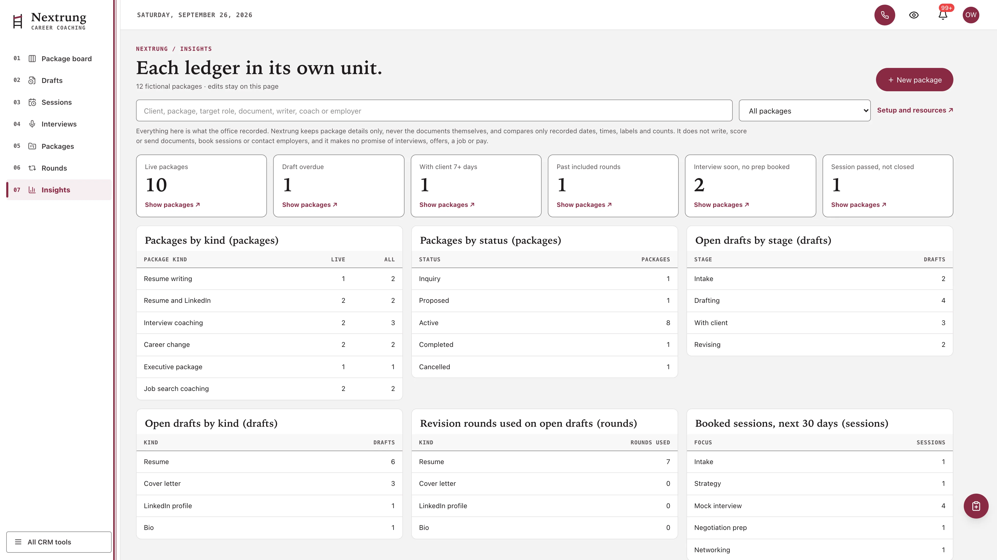Click the Rounds repeat icon in sidebar

(x=32, y=168)
